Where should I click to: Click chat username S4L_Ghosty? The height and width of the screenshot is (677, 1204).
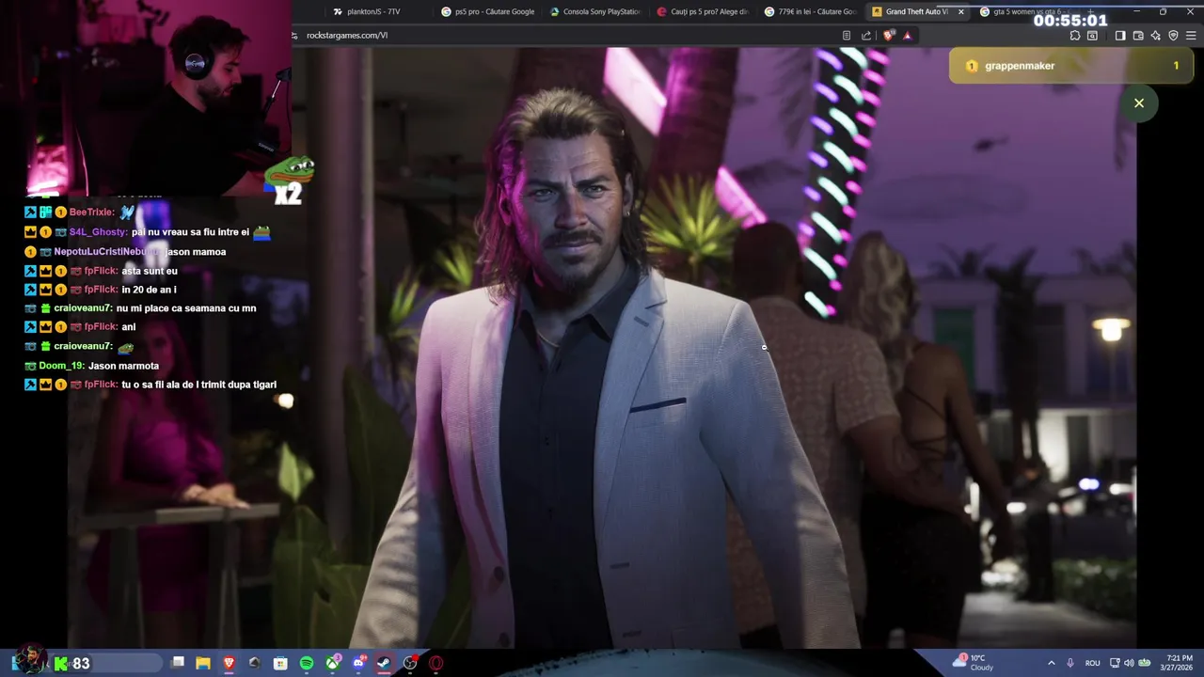click(x=98, y=232)
